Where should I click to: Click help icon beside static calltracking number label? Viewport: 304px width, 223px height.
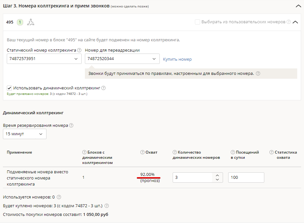tap(79, 50)
